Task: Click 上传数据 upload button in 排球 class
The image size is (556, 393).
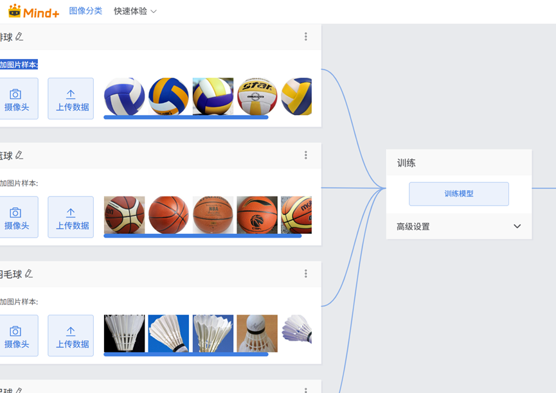Action: (x=71, y=99)
